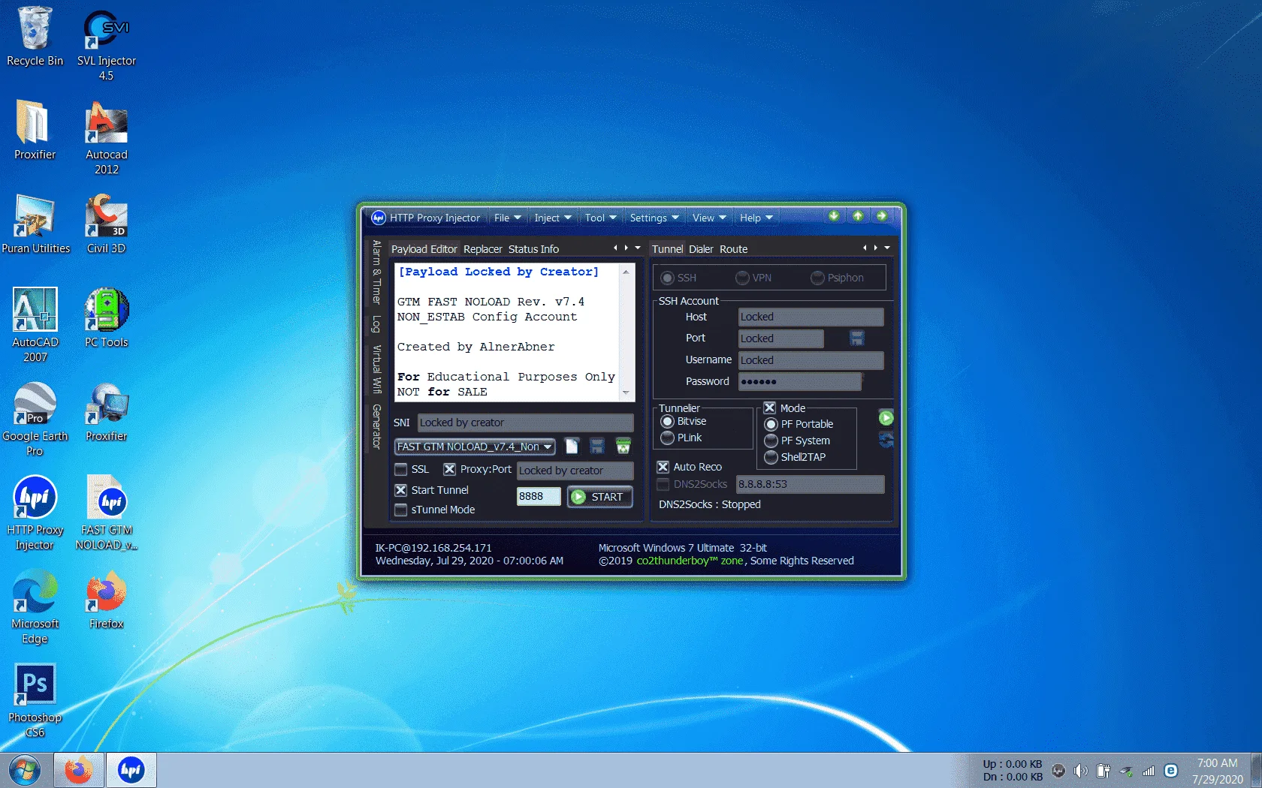Click the network signal bars tray icon
Viewport: 1262px width, 788px height.
[x=1148, y=771]
